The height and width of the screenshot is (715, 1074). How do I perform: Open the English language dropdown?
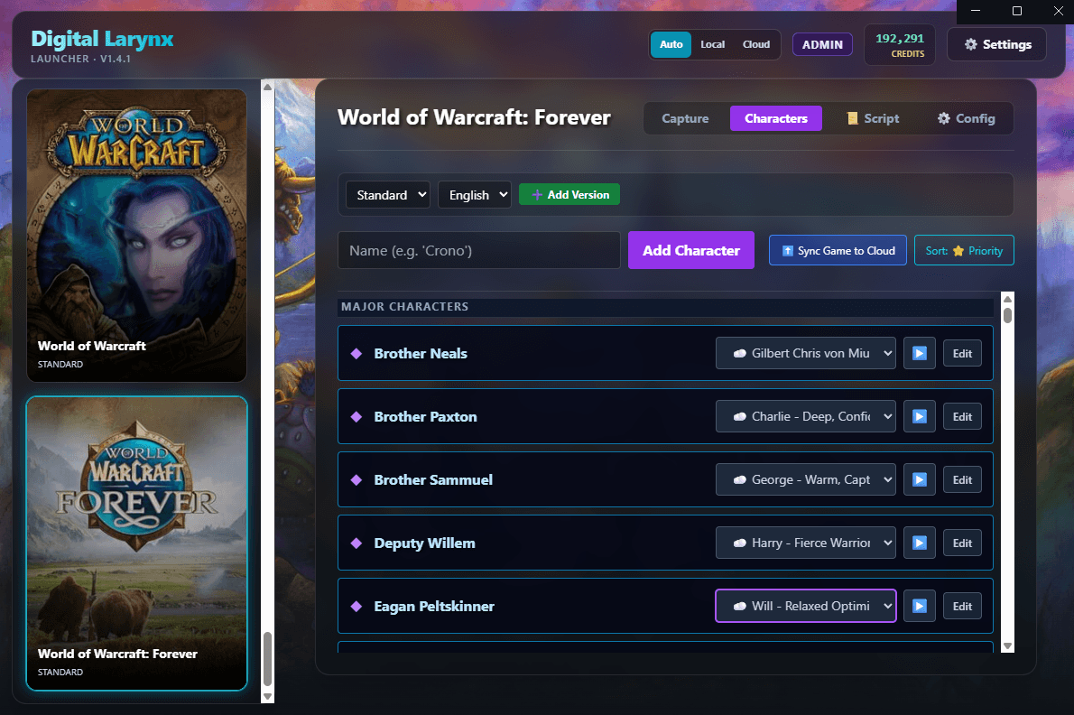(475, 195)
